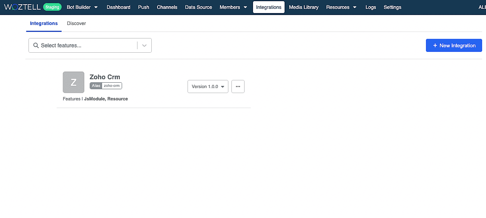Click the Zoho Crm Z avatar thumbnail

[x=74, y=82]
